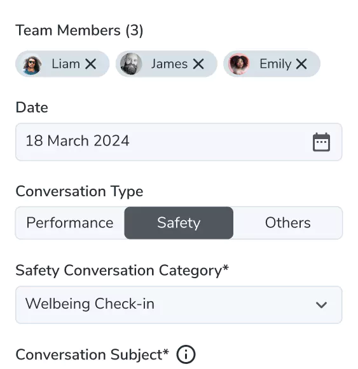The height and width of the screenshot is (369, 358).
Task: Click the James name chip label
Action: [169, 64]
